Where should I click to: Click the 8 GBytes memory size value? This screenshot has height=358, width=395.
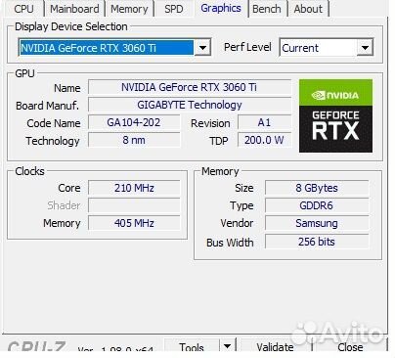(x=317, y=188)
